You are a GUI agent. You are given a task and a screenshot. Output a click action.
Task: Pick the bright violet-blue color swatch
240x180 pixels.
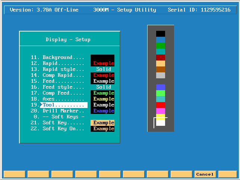pos(161,87)
